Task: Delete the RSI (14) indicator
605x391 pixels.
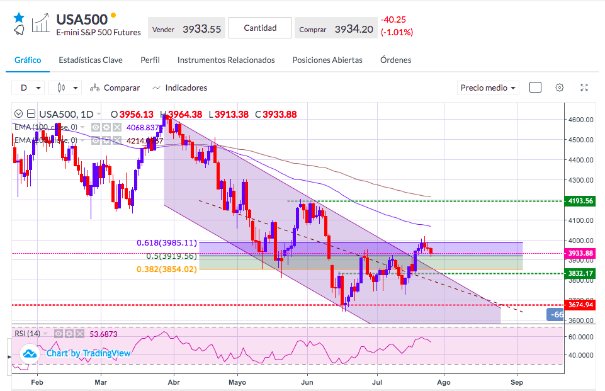Action: [x=79, y=334]
